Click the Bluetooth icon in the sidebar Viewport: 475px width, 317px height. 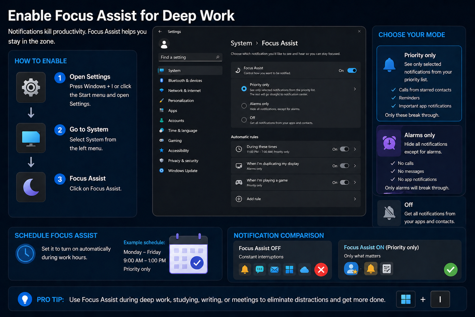point(161,80)
